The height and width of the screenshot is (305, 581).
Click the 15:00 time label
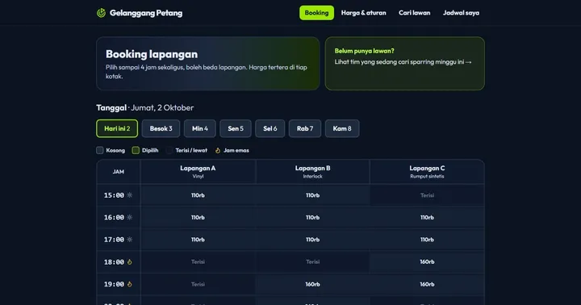tap(114, 195)
